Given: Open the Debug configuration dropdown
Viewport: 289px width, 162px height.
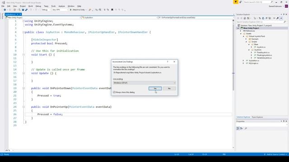Looking at the screenshot, I should pyautogui.click(x=46, y=10).
